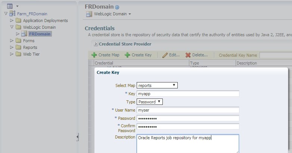This screenshot has width=292, height=153.
Task: Expand the Credential Store Provider section
Action: click(x=96, y=44)
